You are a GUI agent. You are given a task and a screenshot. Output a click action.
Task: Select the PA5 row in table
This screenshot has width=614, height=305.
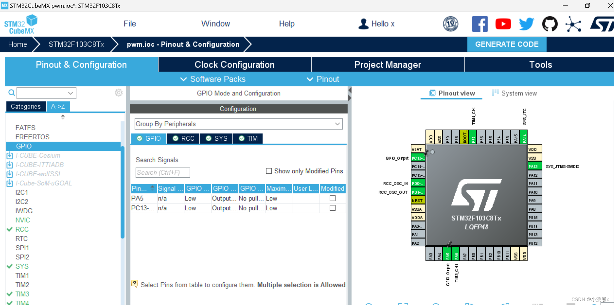tap(238, 198)
